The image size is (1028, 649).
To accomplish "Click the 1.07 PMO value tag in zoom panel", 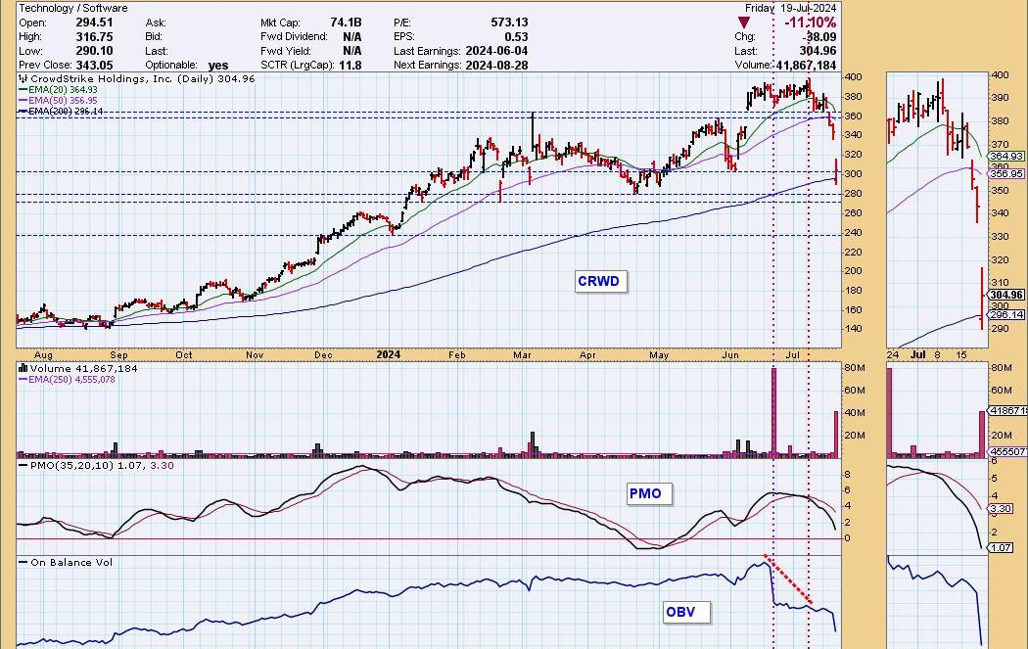I will [1002, 547].
